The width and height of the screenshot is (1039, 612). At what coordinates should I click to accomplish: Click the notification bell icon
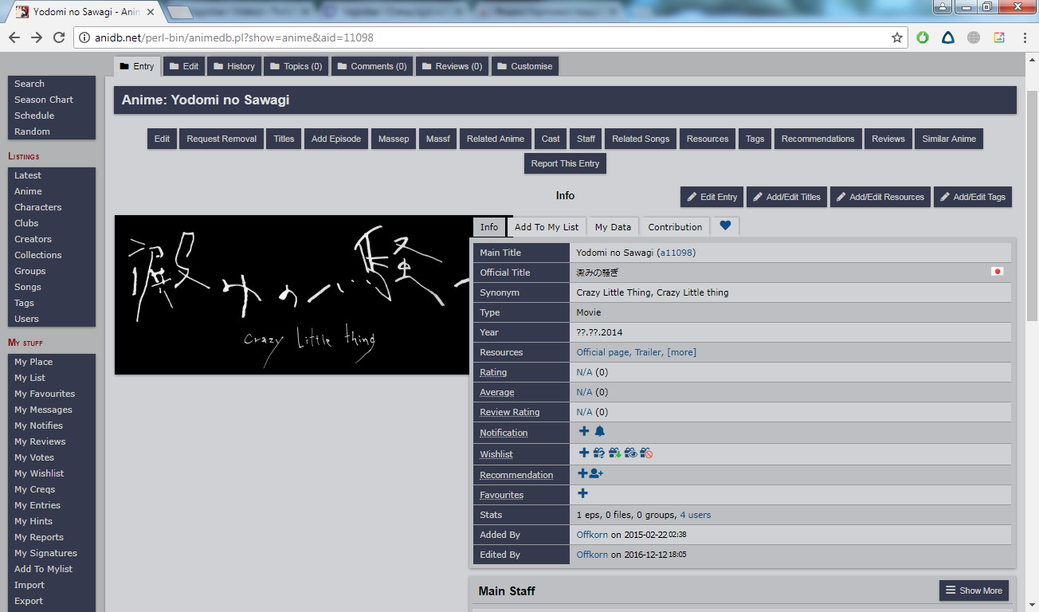(600, 432)
